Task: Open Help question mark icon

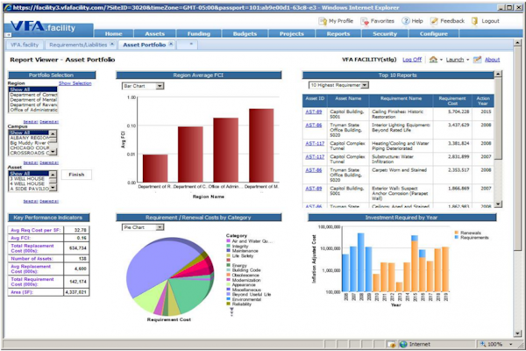Action: 405,20
